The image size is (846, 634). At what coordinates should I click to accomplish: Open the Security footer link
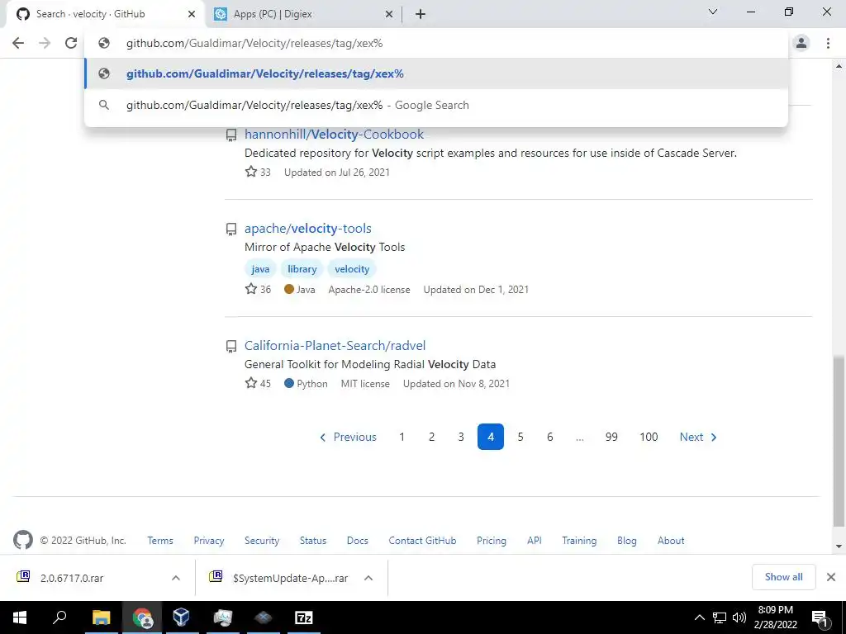262,540
